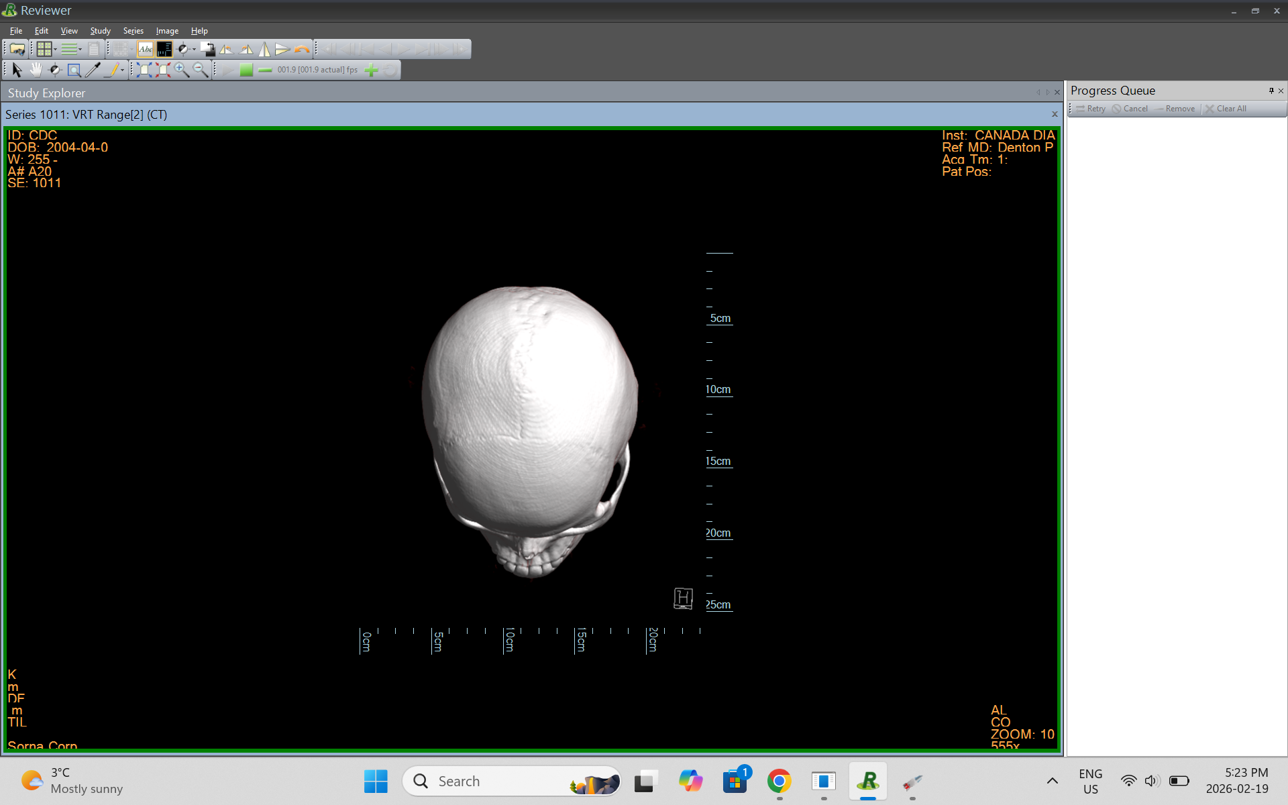Click Retry in the Progress Queue

pyautogui.click(x=1093, y=108)
